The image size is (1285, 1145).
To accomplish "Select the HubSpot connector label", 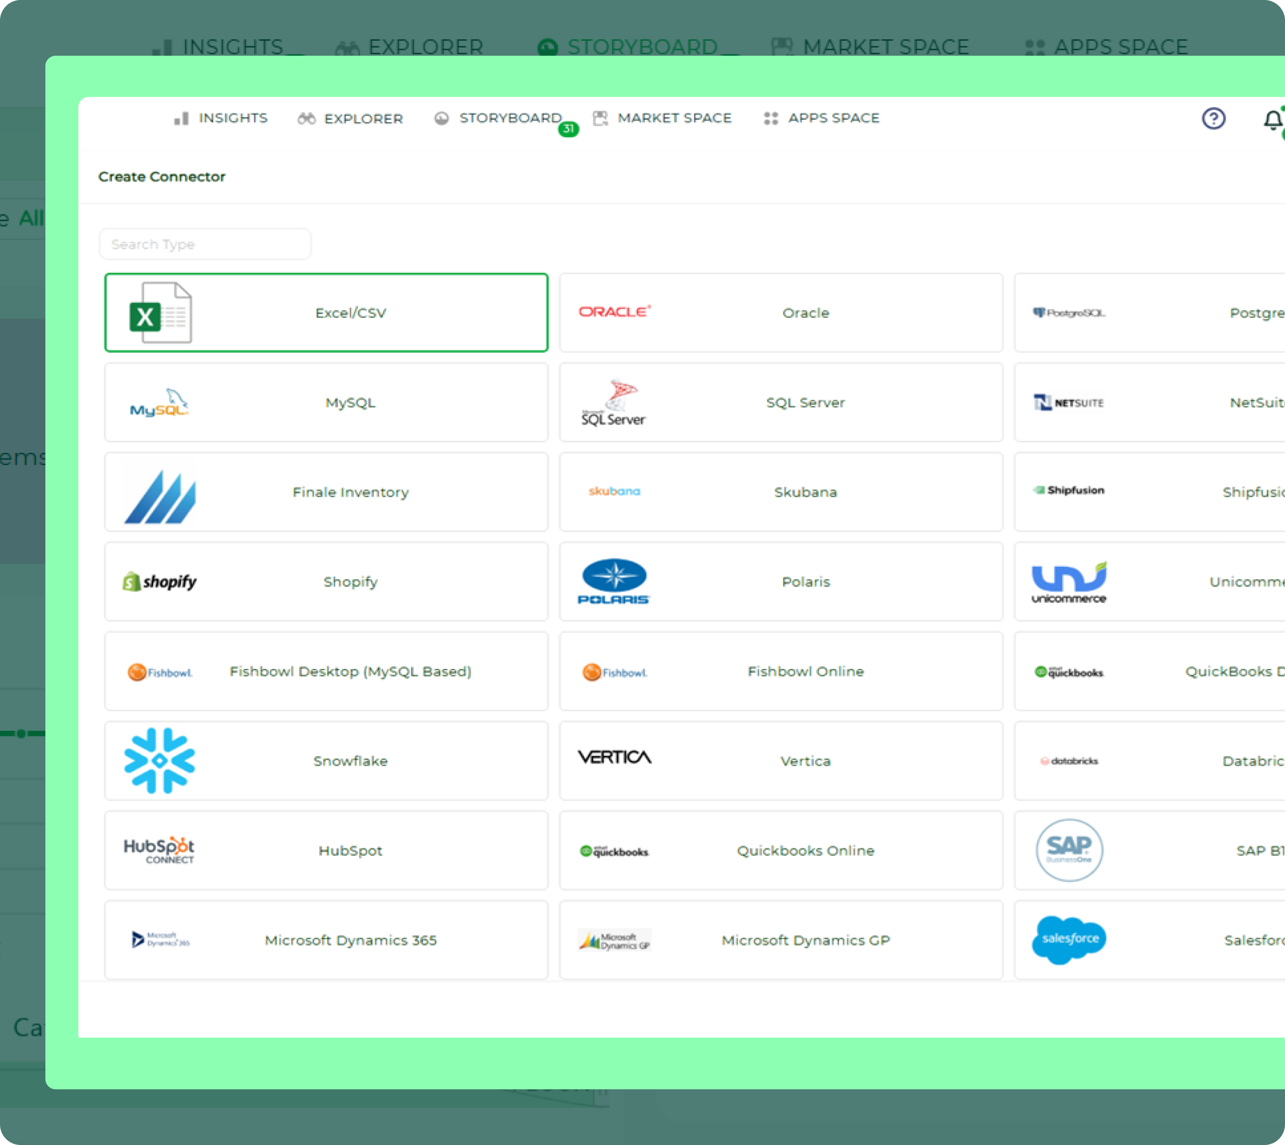I will [350, 850].
